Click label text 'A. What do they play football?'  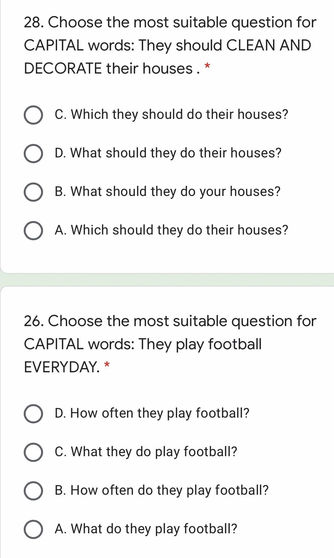(x=146, y=529)
